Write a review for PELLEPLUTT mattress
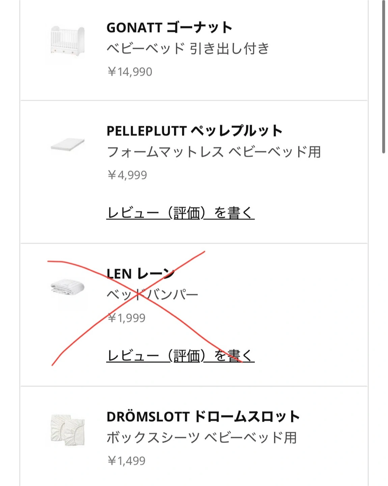The height and width of the screenshot is (486, 388). pos(180,213)
